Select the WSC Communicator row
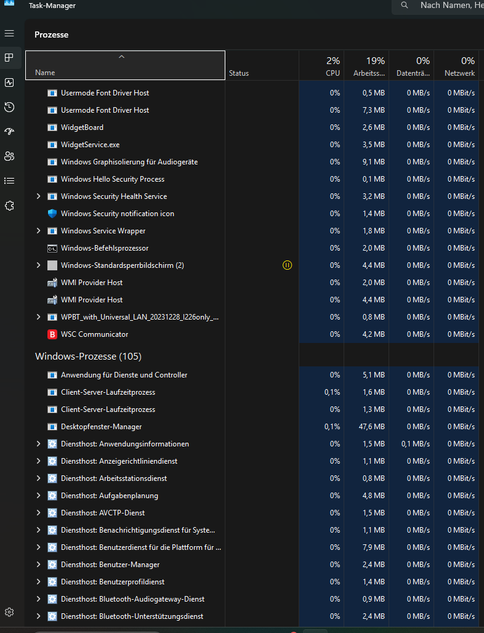Screen dimensions: 484x633 (252, 334)
